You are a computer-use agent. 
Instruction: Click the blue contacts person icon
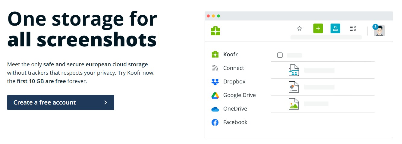point(335,29)
